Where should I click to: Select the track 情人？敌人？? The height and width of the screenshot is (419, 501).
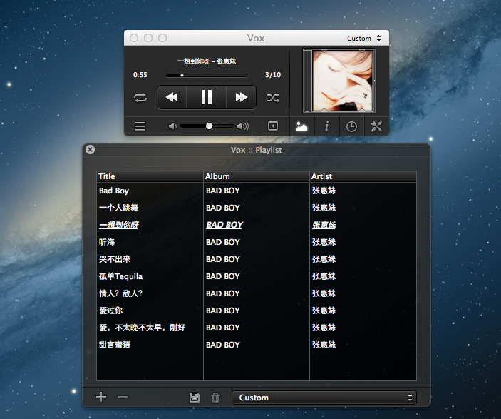pos(120,293)
